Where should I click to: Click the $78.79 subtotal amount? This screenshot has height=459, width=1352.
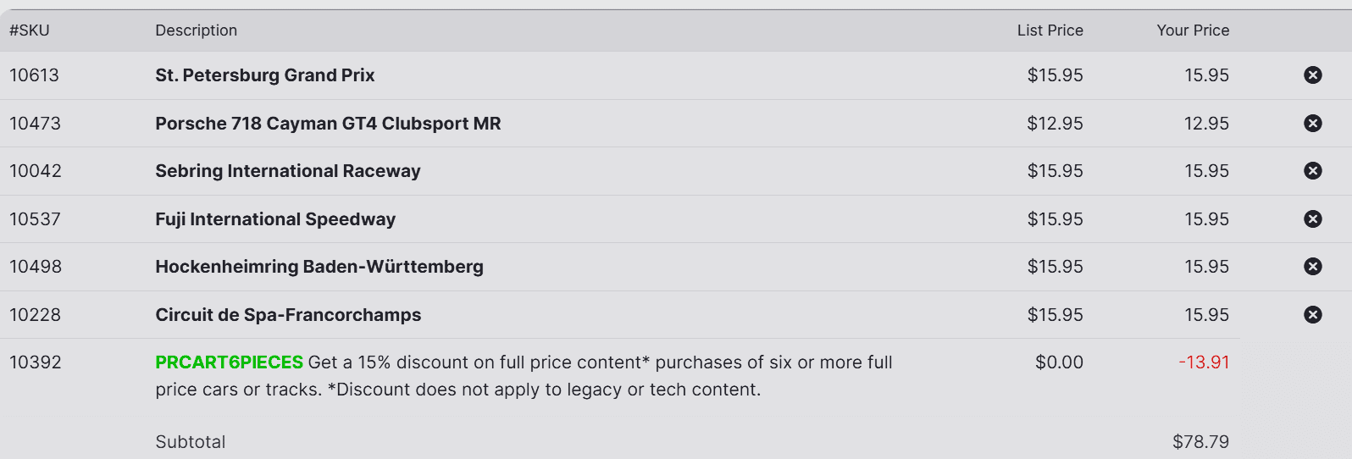(1200, 442)
